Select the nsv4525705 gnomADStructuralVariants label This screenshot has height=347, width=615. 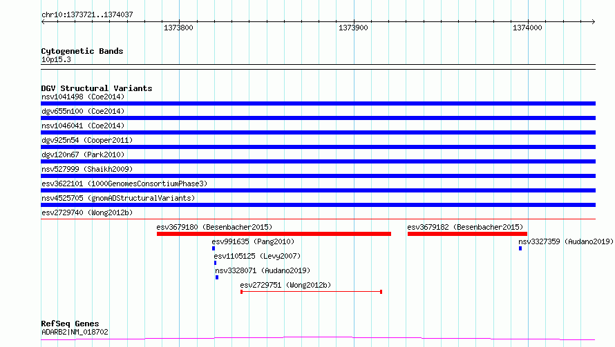118,198
